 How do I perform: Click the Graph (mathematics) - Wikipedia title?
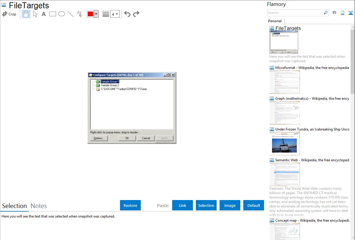[x=312, y=99]
